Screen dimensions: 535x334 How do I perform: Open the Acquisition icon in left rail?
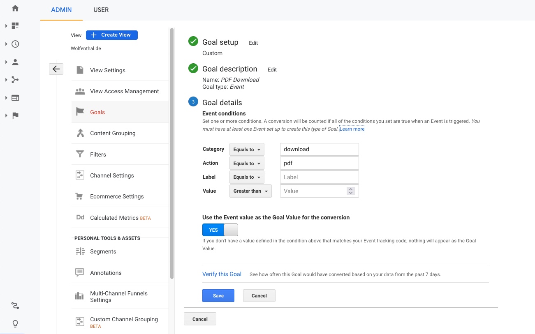[x=15, y=80]
